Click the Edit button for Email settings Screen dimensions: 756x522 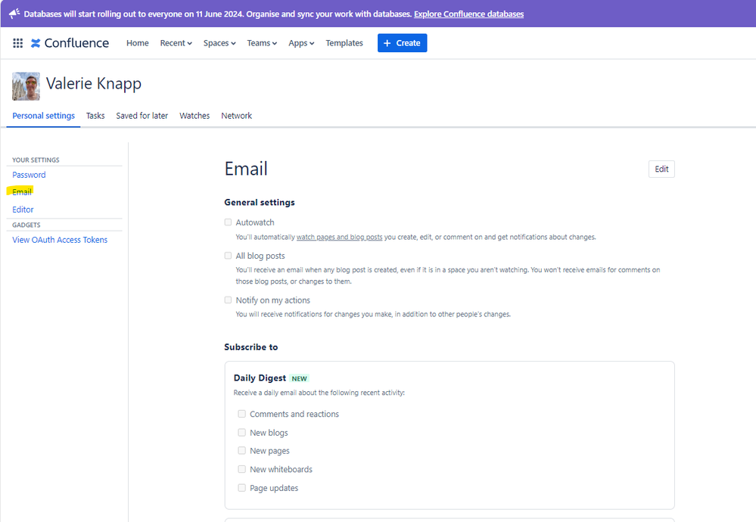(x=661, y=169)
